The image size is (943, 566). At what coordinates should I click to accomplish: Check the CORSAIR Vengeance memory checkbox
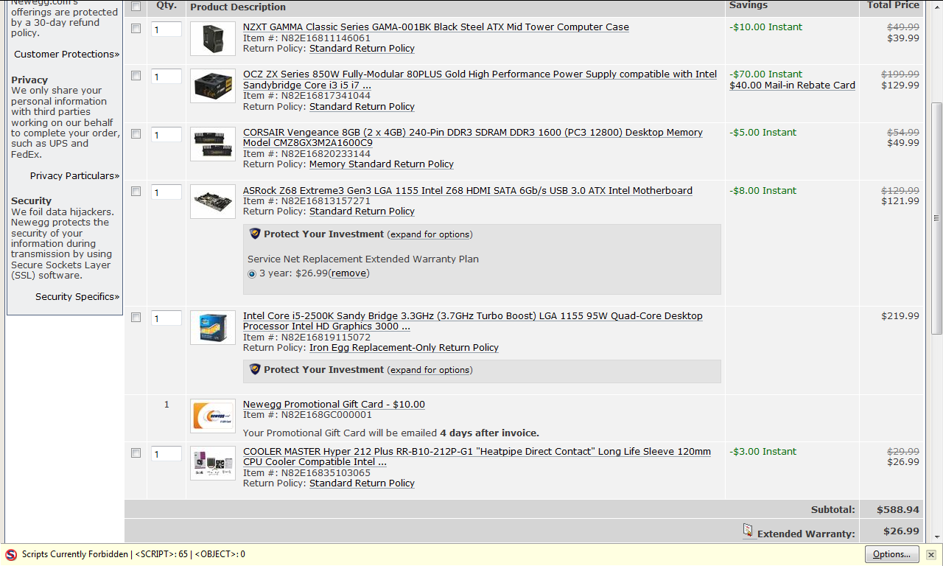coord(136,134)
